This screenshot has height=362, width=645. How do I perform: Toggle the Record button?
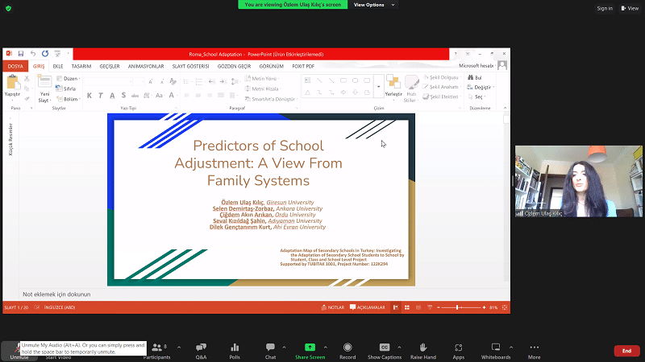tap(347, 349)
